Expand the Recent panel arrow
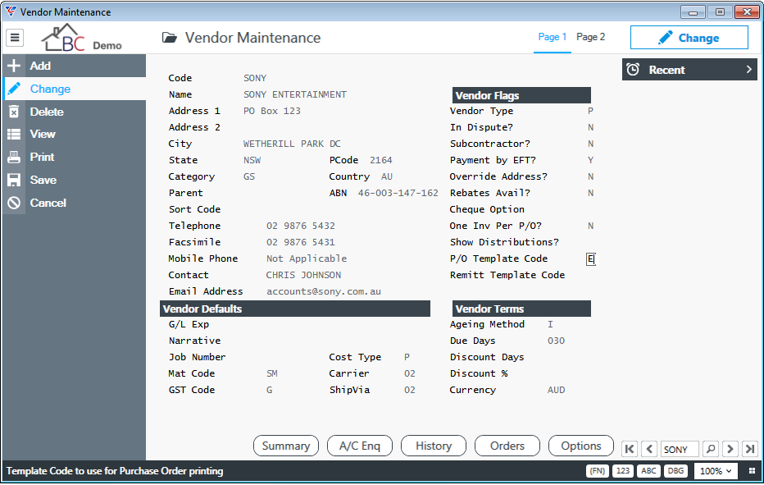 click(749, 70)
